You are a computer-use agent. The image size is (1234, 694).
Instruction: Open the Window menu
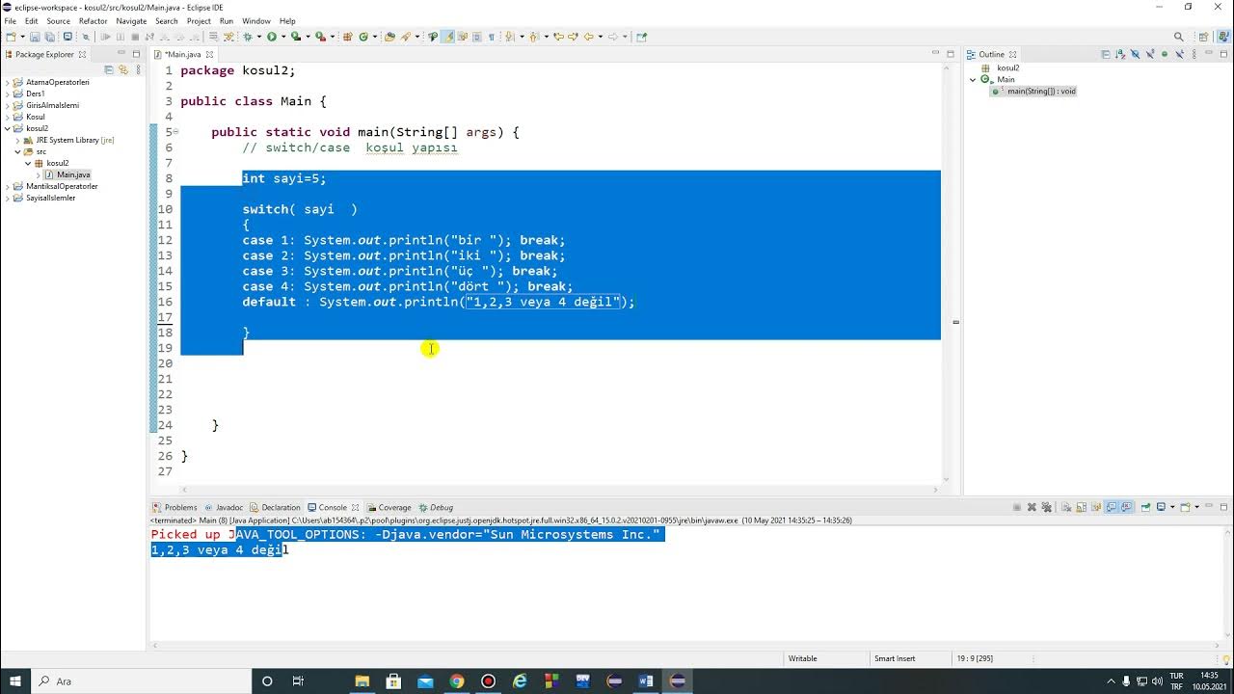[255, 20]
